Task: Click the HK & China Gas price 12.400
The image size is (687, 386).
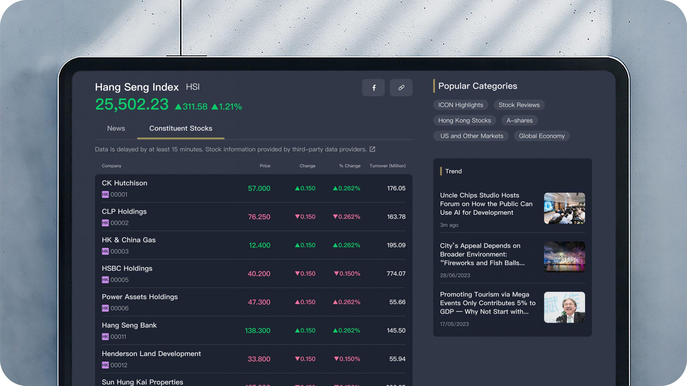Action: click(260, 245)
